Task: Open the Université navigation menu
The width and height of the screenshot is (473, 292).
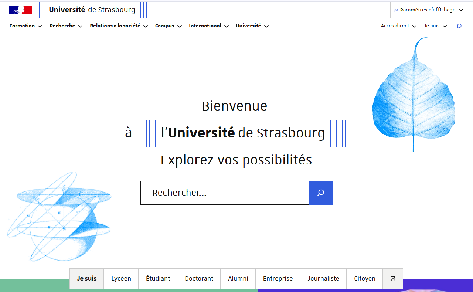Action: (252, 26)
